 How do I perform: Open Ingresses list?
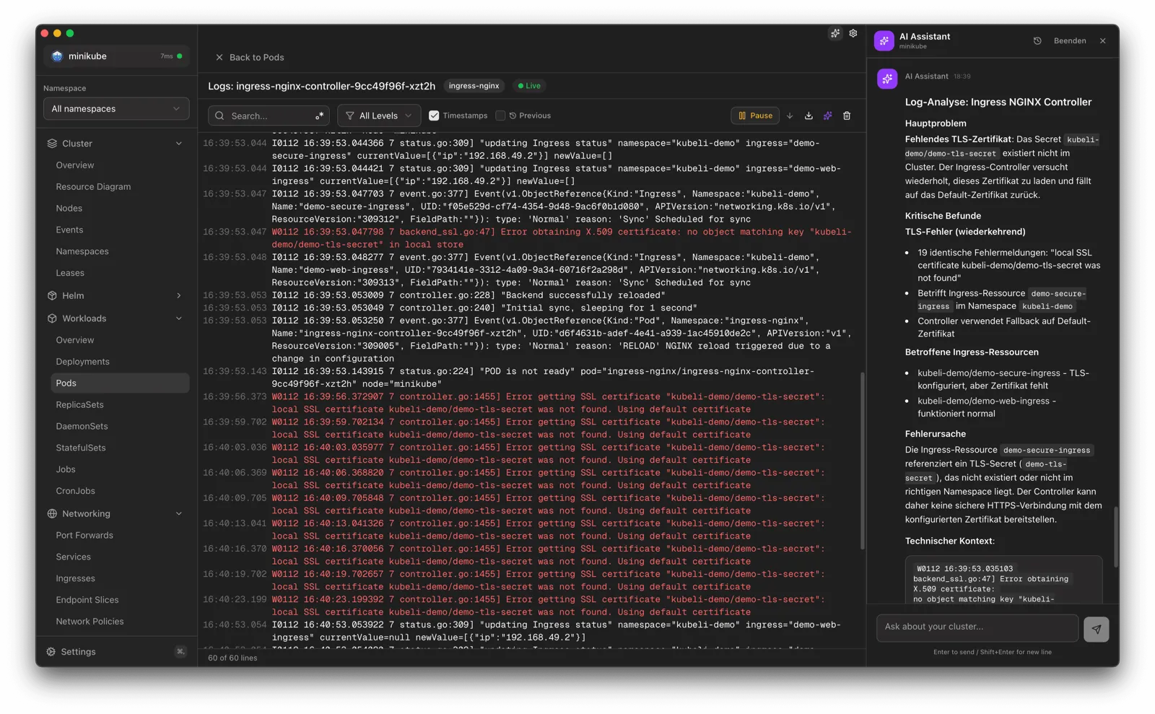(75, 579)
